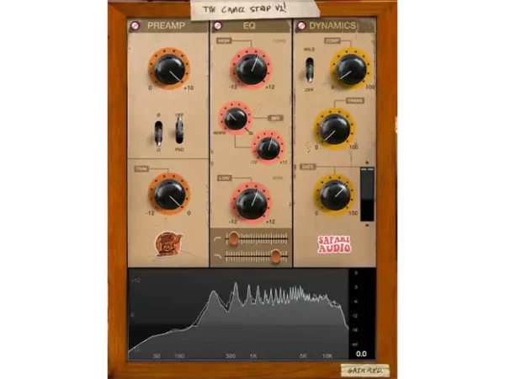Click the MID gain knob

[x=268, y=147]
